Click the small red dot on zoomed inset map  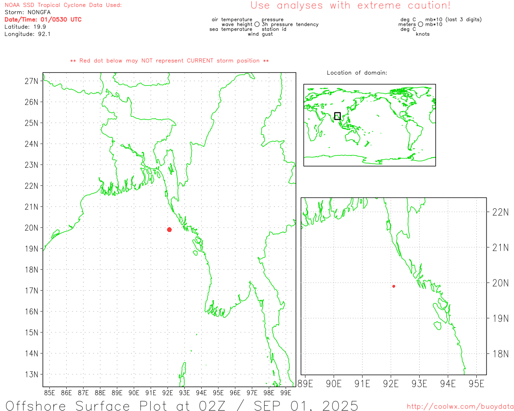[x=394, y=286]
